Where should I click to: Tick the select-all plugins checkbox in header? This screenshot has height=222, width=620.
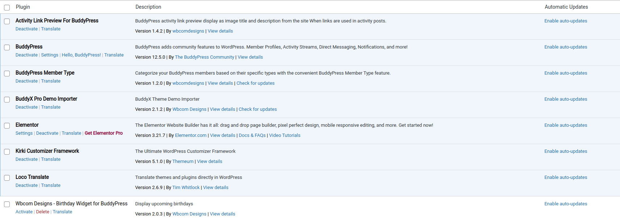tap(7, 7)
